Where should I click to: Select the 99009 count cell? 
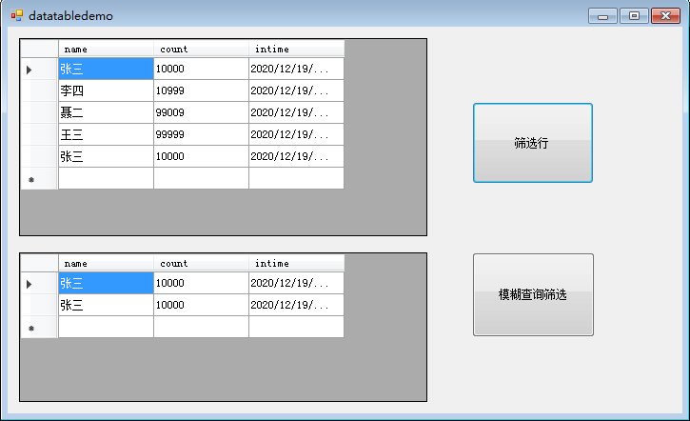pyautogui.click(x=201, y=112)
